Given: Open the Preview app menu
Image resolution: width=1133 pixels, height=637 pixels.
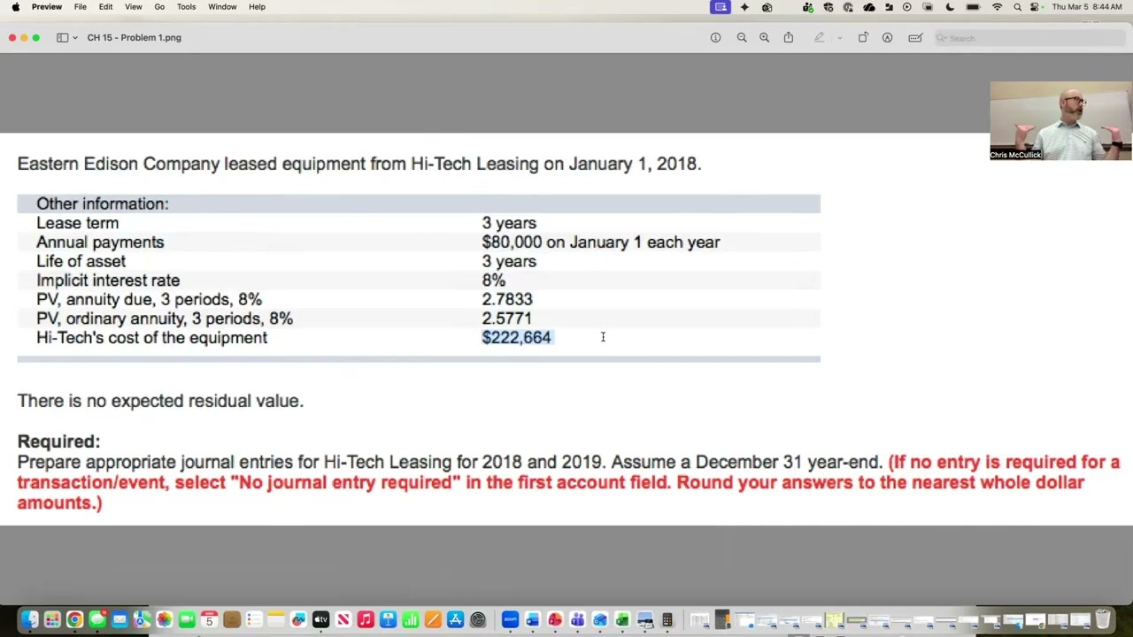Looking at the screenshot, I should [47, 7].
